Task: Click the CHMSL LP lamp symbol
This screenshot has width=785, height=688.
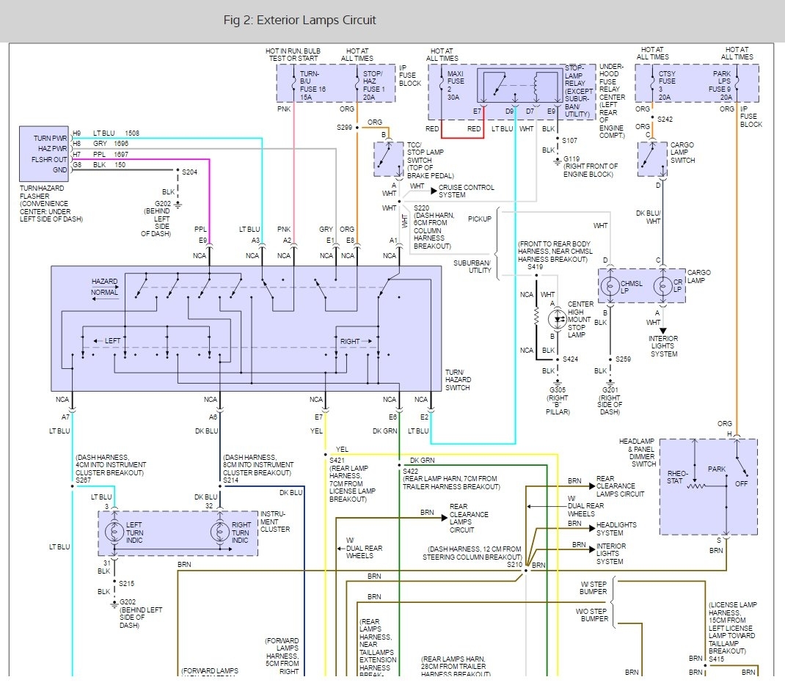Action: [610, 286]
